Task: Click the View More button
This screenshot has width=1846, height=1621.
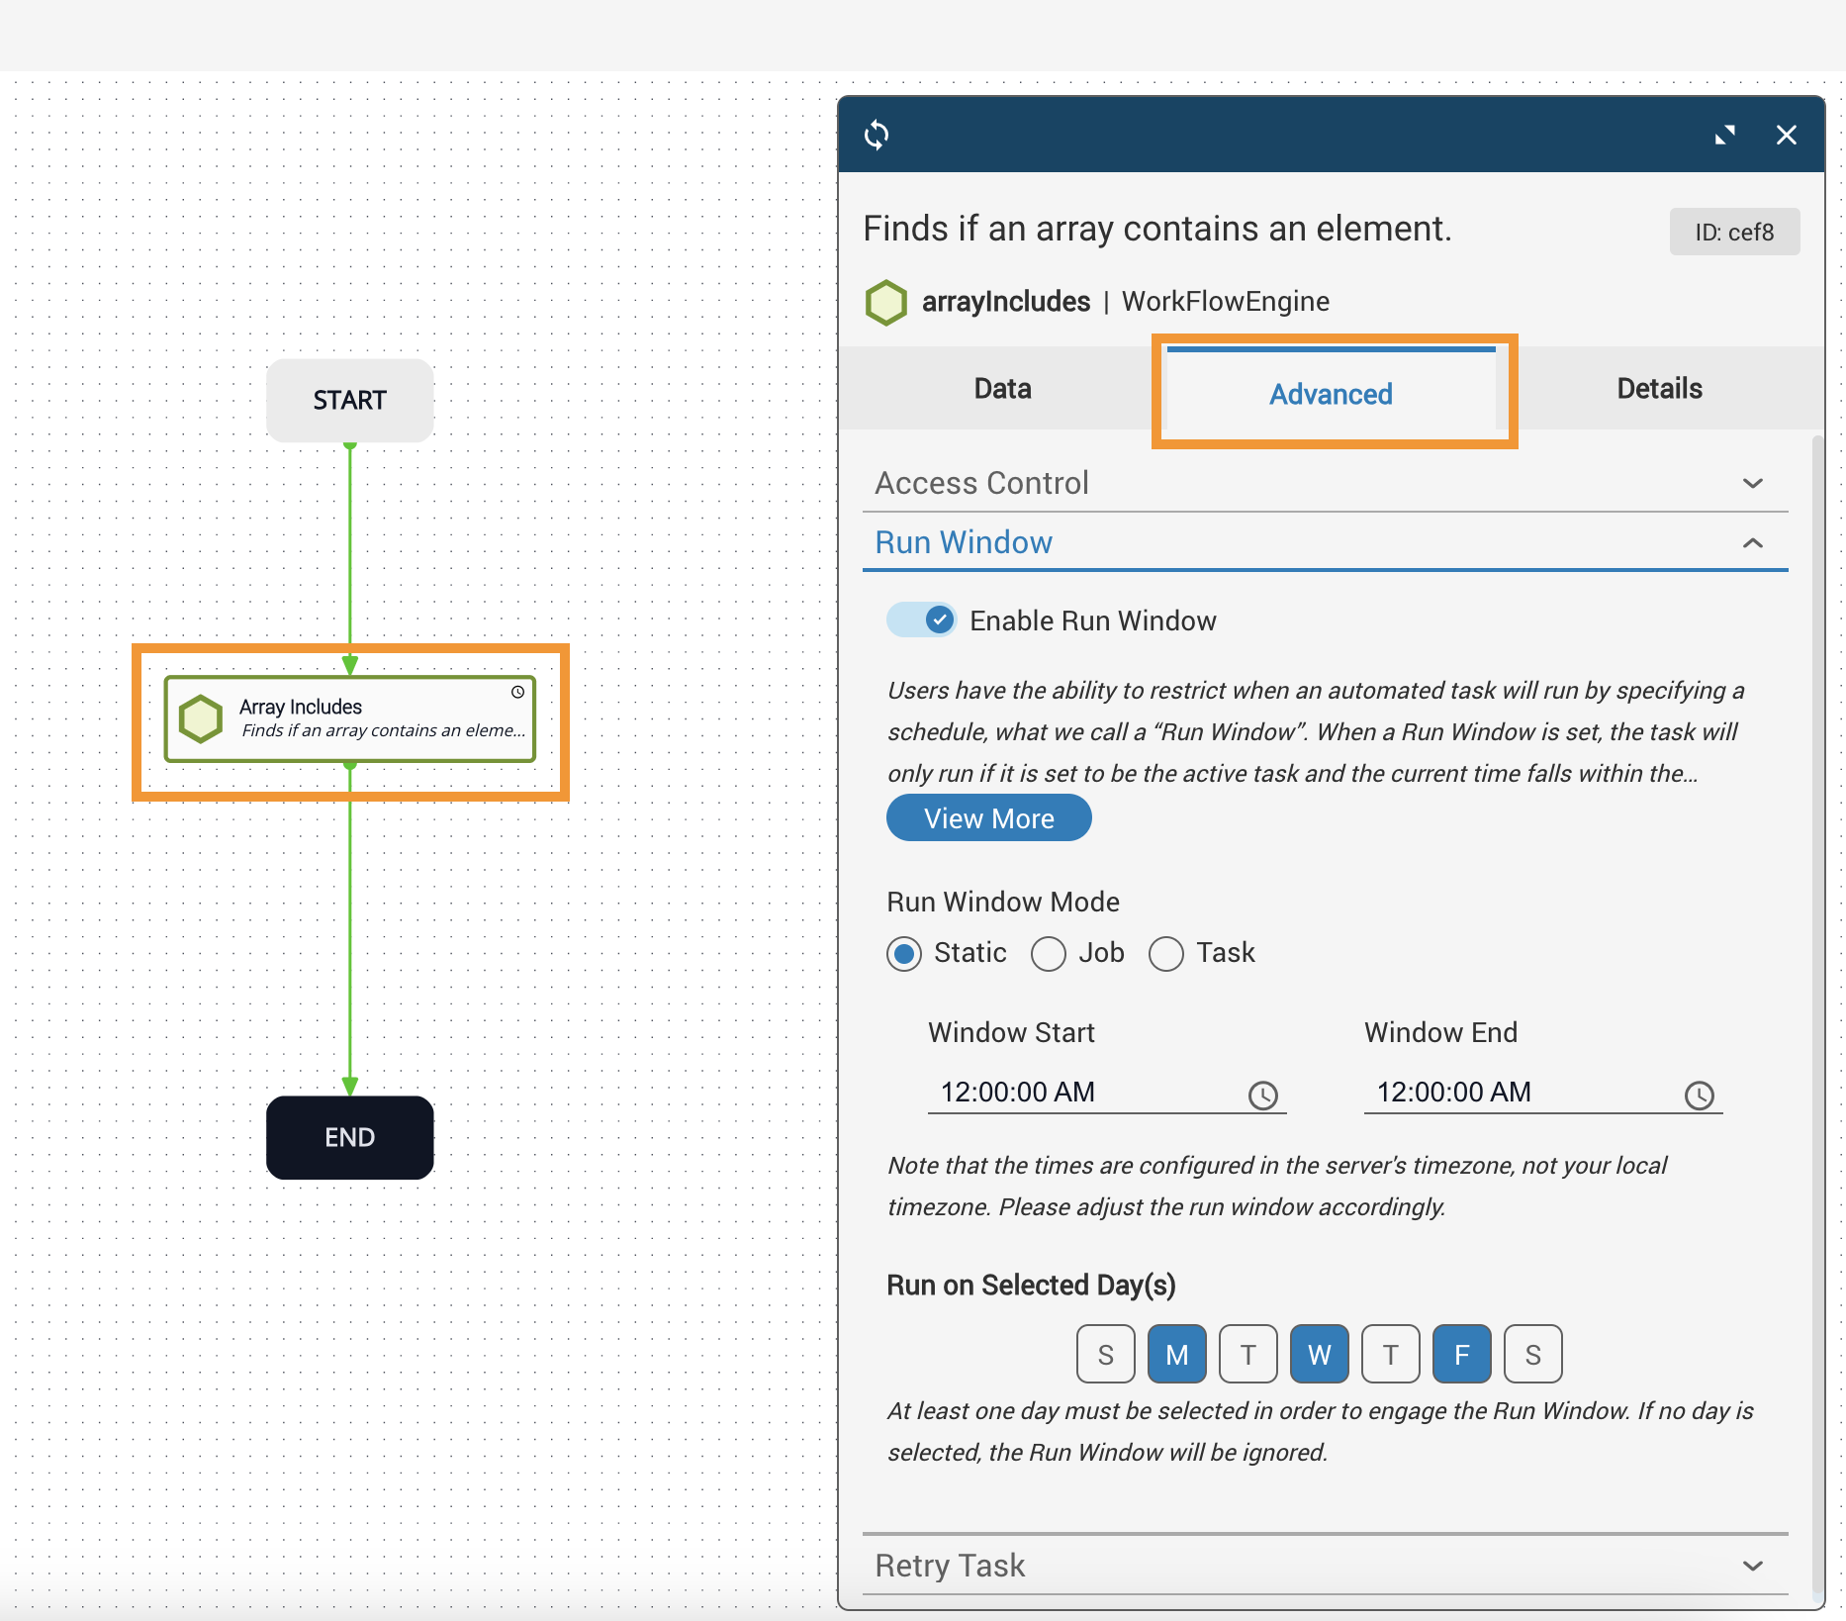Action: point(988,818)
